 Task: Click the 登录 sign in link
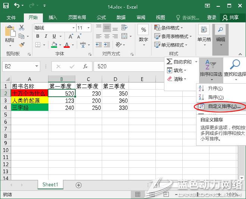(x=211, y=18)
